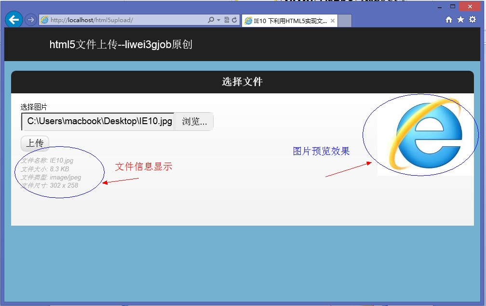Maximize the browser window
This screenshot has width=486, height=306.
click(x=453, y=7)
